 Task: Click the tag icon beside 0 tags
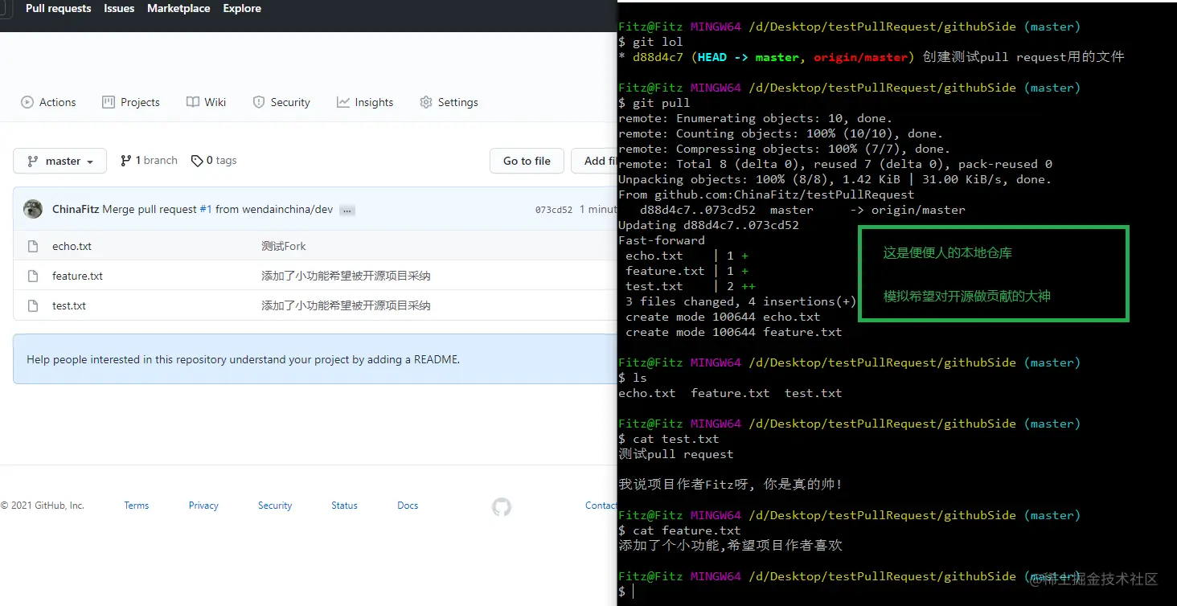(197, 161)
